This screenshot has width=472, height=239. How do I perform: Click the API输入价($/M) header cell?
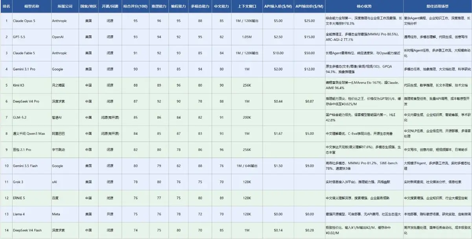(278, 7)
